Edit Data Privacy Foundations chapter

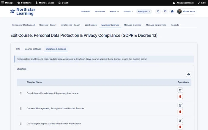[x=180, y=90]
